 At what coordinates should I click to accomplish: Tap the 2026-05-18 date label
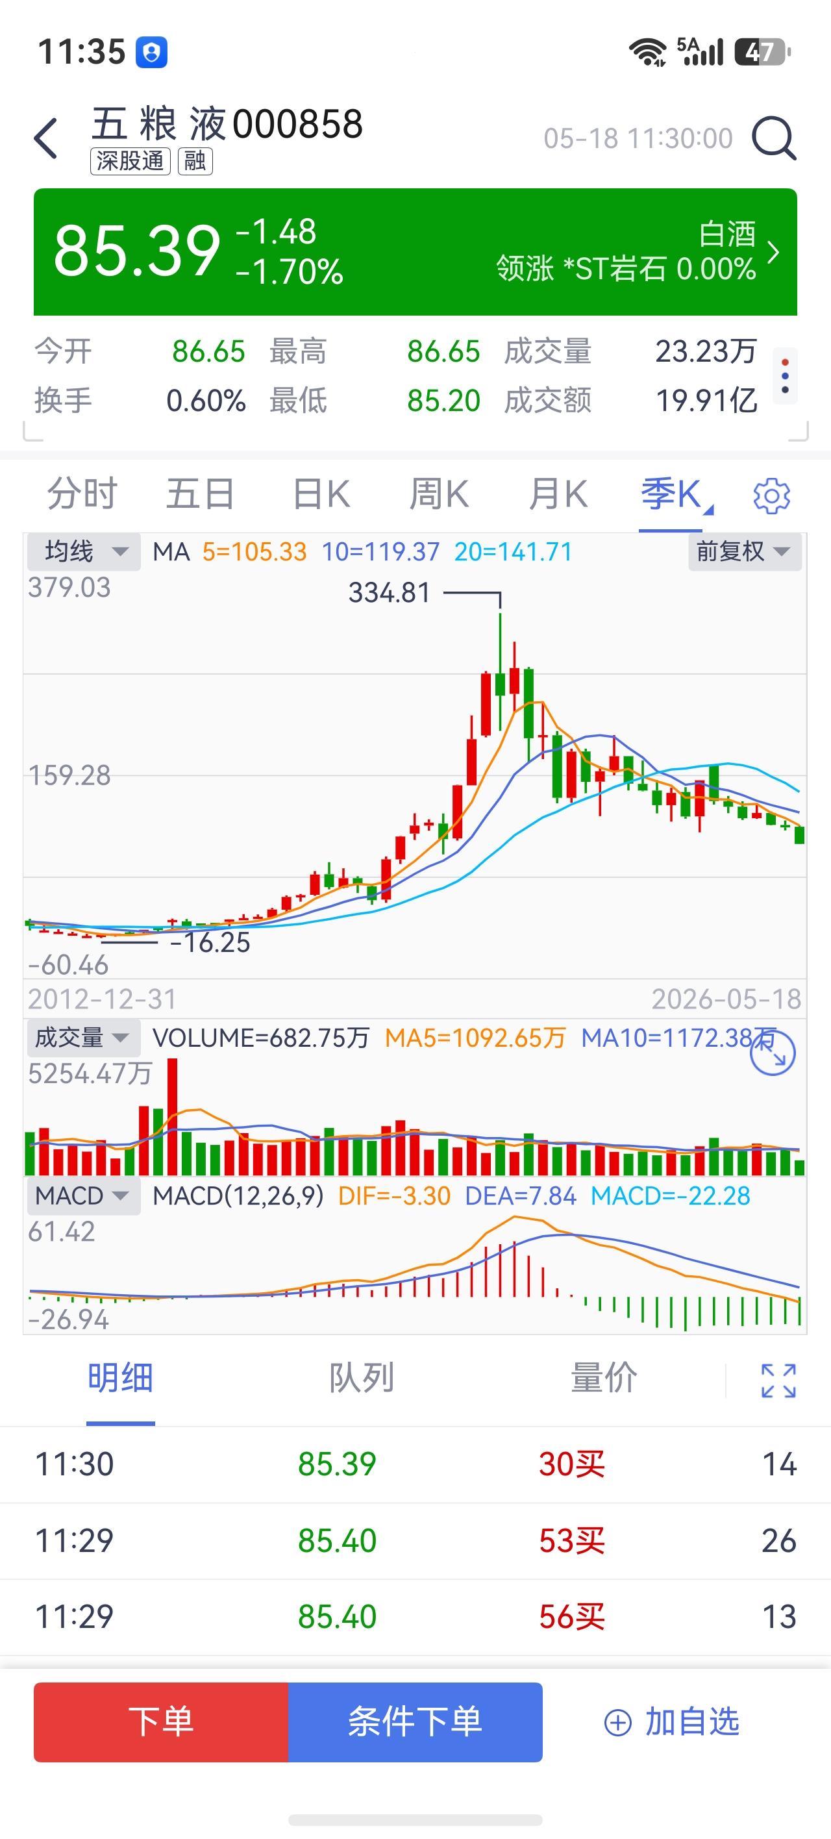[726, 999]
